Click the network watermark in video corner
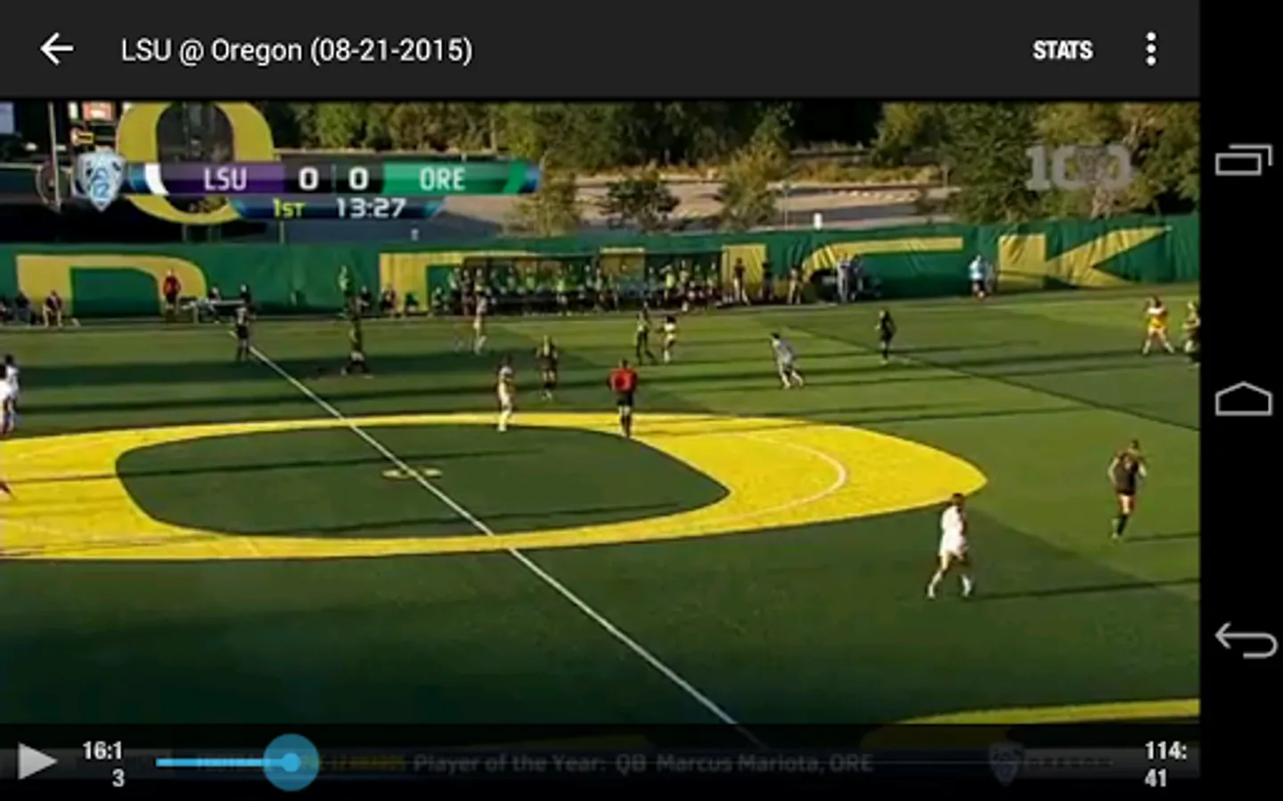The height and width of the screenshot is (801, 1283). pos(1077,166)
